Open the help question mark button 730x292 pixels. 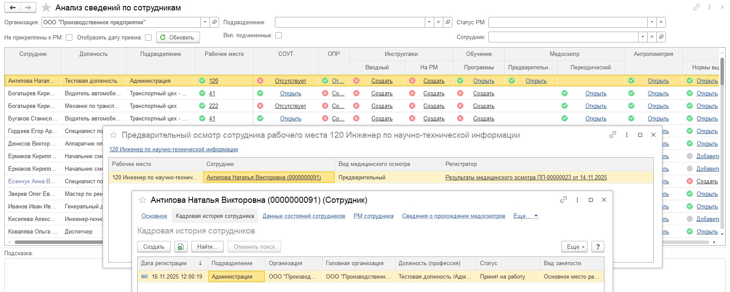pyautogui.click(x=598, y=247)
